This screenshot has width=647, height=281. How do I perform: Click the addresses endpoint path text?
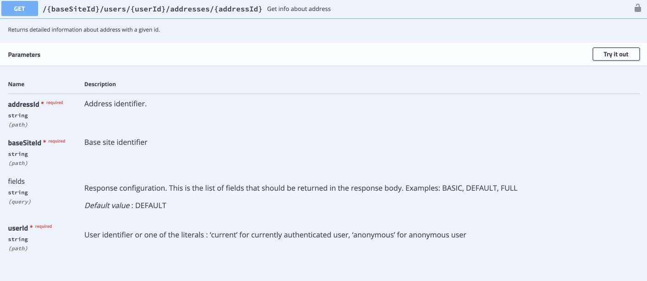152,9
